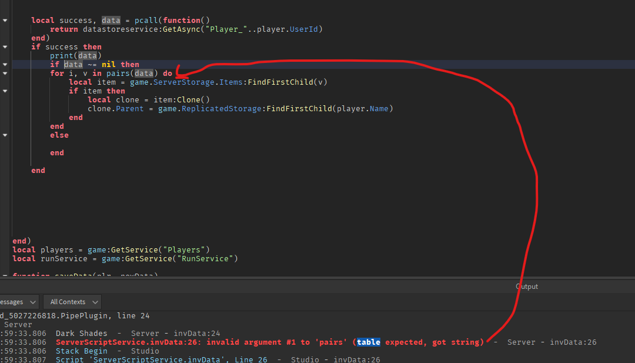Open the All Contexts dropdown
This screenshot has height=363, width=635.
coord(72,301)
